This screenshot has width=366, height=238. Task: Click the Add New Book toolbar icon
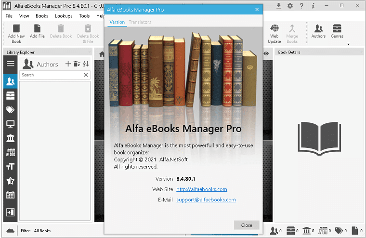click(16, 34)
